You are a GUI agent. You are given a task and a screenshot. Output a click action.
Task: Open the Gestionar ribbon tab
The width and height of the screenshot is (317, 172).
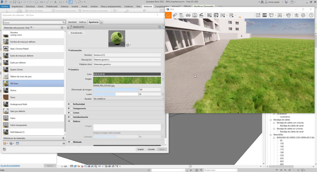tap(148, 6)
